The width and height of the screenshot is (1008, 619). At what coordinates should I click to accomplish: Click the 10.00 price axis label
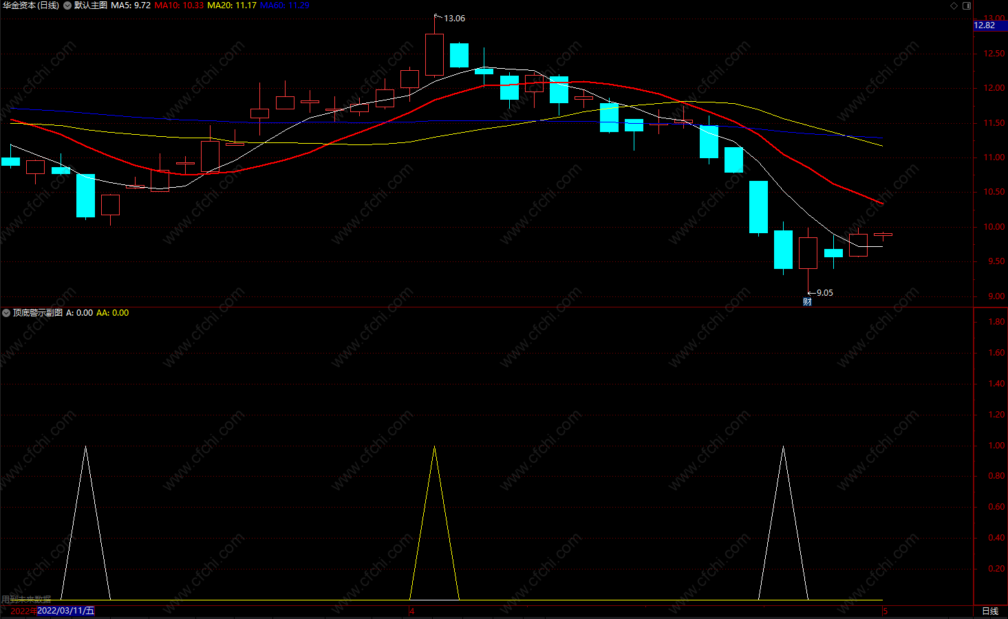[x=994, y=227]
